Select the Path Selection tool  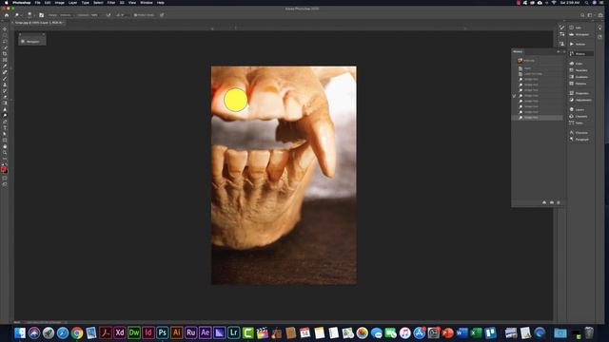tap(5, 134)
